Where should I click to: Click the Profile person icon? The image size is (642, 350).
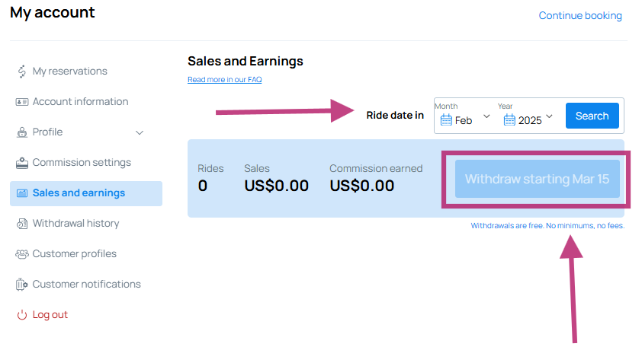(x=21, y=132)
